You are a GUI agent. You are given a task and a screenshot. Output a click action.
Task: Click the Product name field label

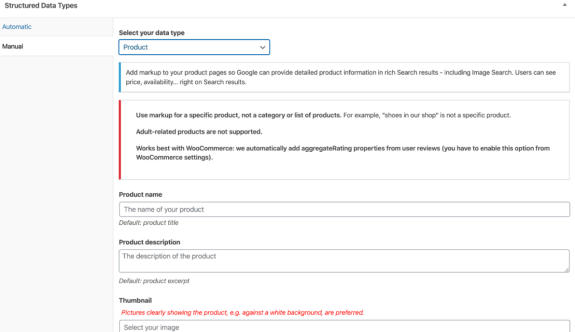point(139,195)
